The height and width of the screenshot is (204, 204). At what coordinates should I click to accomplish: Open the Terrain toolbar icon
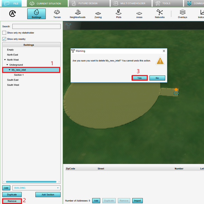57,14
